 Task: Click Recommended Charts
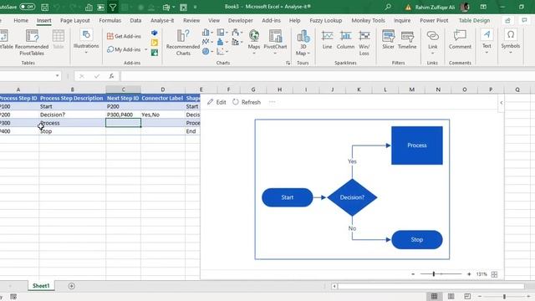coord(183,43)
